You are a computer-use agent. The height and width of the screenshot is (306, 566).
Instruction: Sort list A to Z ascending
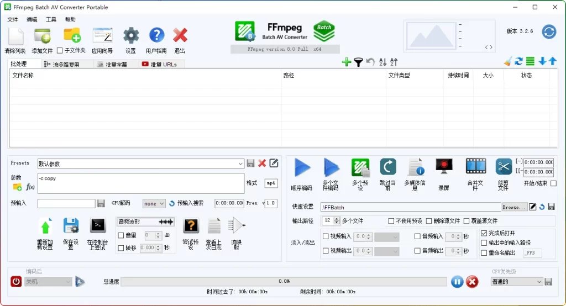pyautogui.click(x=383, y=62)
